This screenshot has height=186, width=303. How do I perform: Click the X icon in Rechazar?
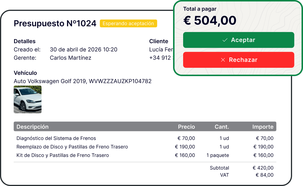point(223,60)
